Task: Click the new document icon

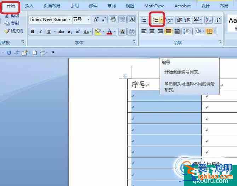Action: click(34, 53)
